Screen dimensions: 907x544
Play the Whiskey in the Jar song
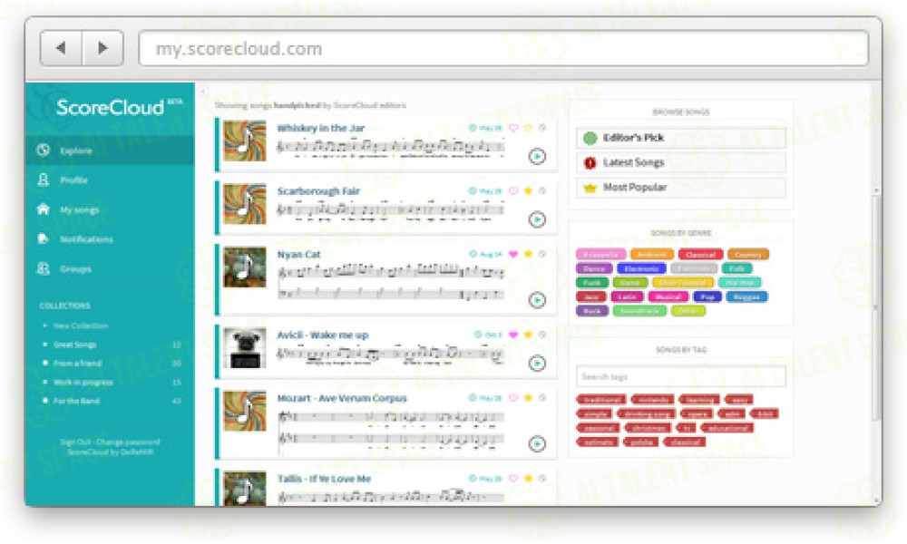click(537, 156)
